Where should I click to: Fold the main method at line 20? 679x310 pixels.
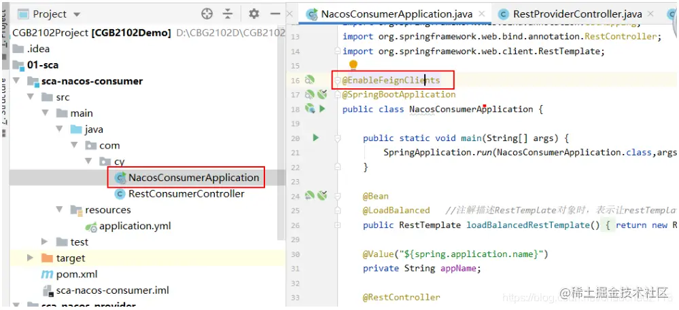337,138
